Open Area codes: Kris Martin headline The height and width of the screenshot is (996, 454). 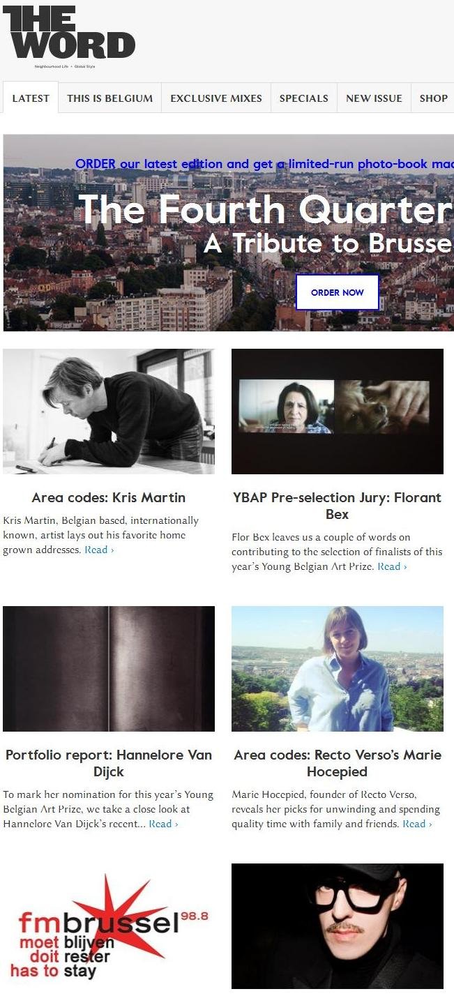click(x=109, y=497)
